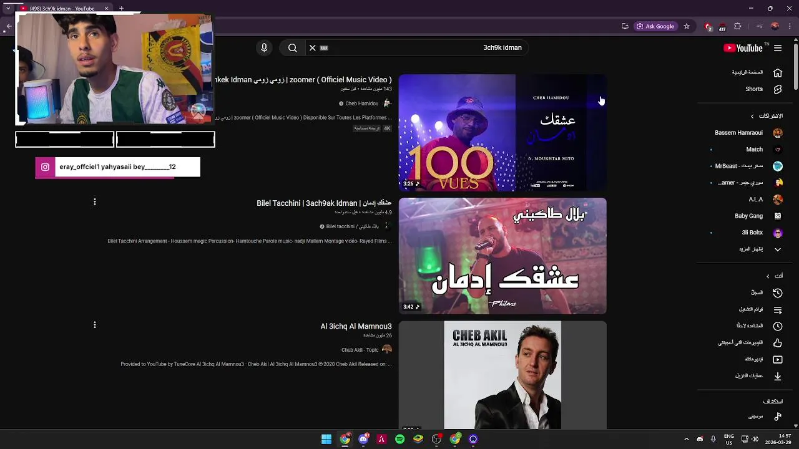Image resolution: width=799 pixels, height=449 pixels.
Task: Clear the search box with X
Action: click(x=313, y=47)
